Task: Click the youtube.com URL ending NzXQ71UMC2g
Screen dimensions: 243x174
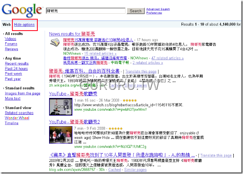Action: click(x=110, y=147)
